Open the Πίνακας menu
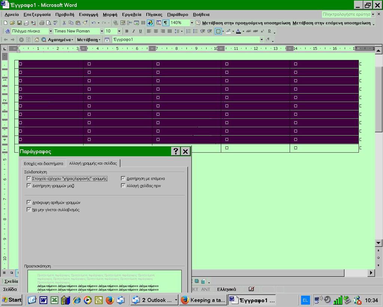383x307 pixels. (153, 14)
